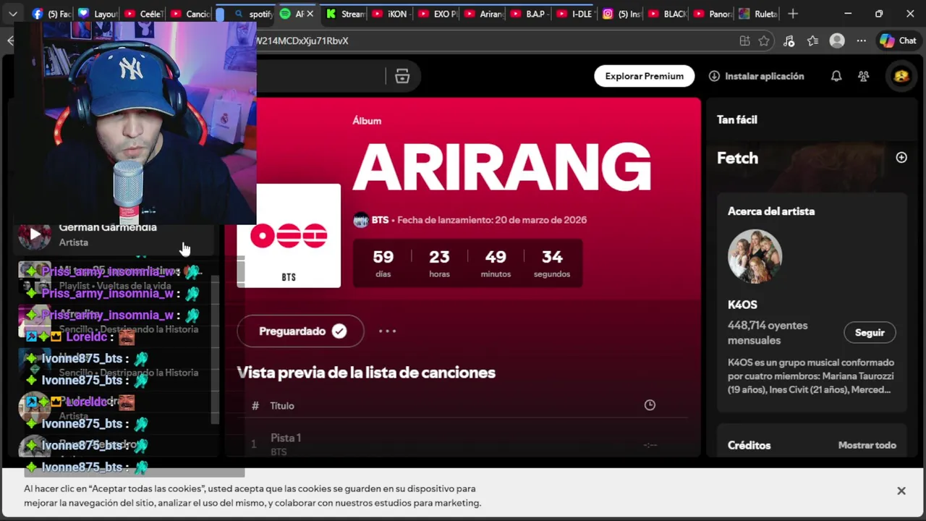Select the Pista 1 track row
Screen dimensions: 926x521
click(x=463, y=444)
